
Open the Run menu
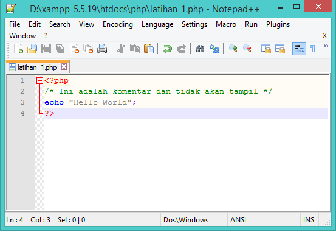click(251, 24)
